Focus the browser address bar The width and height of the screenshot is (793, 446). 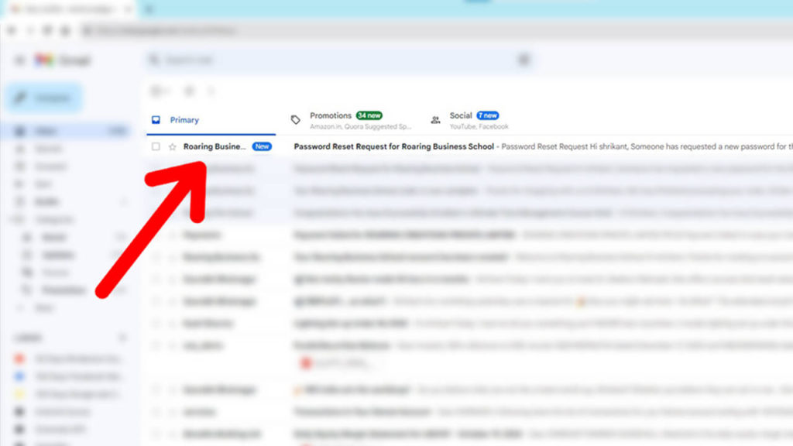pyautogui.click(x=435, y=31)
